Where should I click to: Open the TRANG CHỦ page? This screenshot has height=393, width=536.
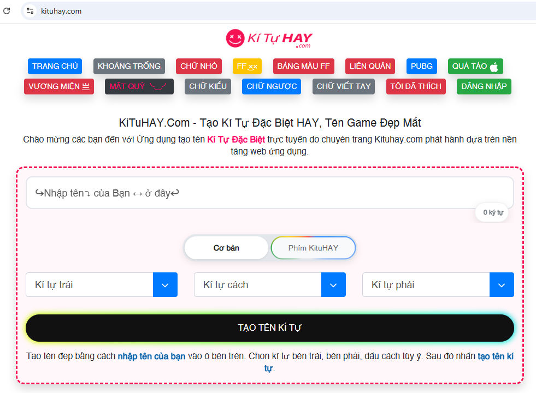[55, 66]
